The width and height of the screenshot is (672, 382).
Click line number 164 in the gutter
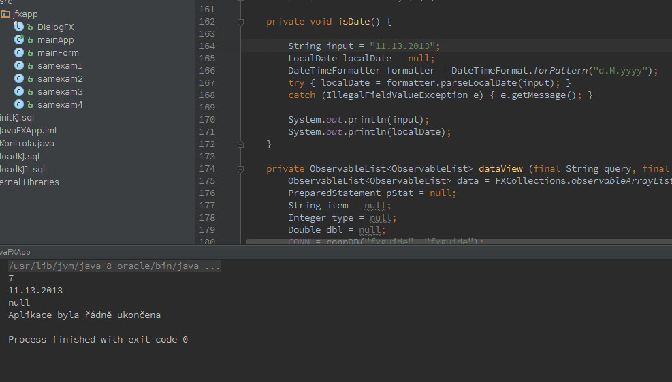pos(207,46)
